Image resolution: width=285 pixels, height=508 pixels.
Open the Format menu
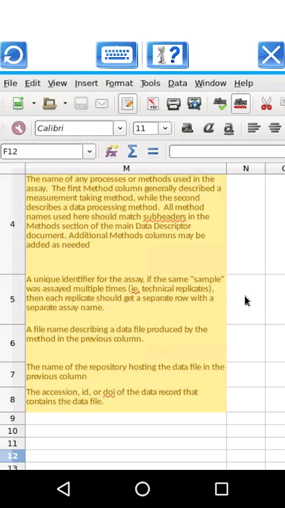(119, 83)
